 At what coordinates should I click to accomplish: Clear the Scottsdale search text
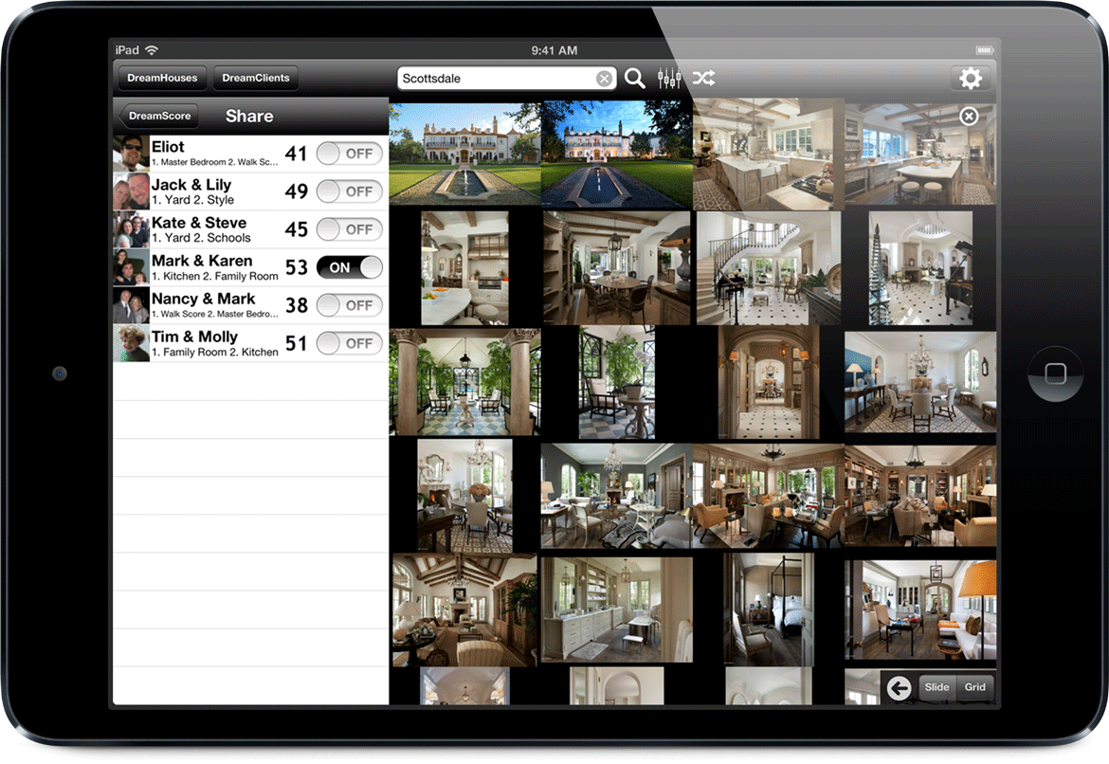(x=604, y=79)
